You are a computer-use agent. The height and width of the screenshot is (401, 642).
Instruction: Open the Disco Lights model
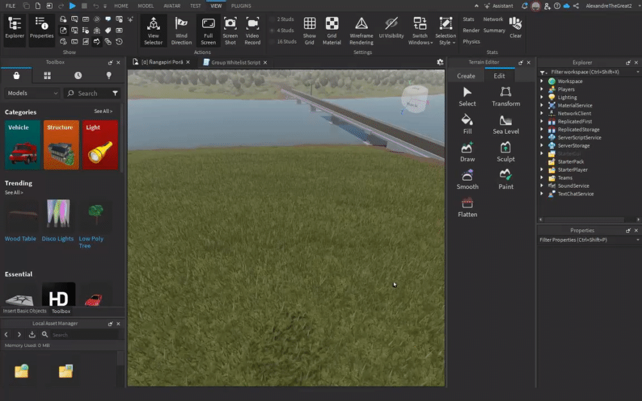[58, 220]
